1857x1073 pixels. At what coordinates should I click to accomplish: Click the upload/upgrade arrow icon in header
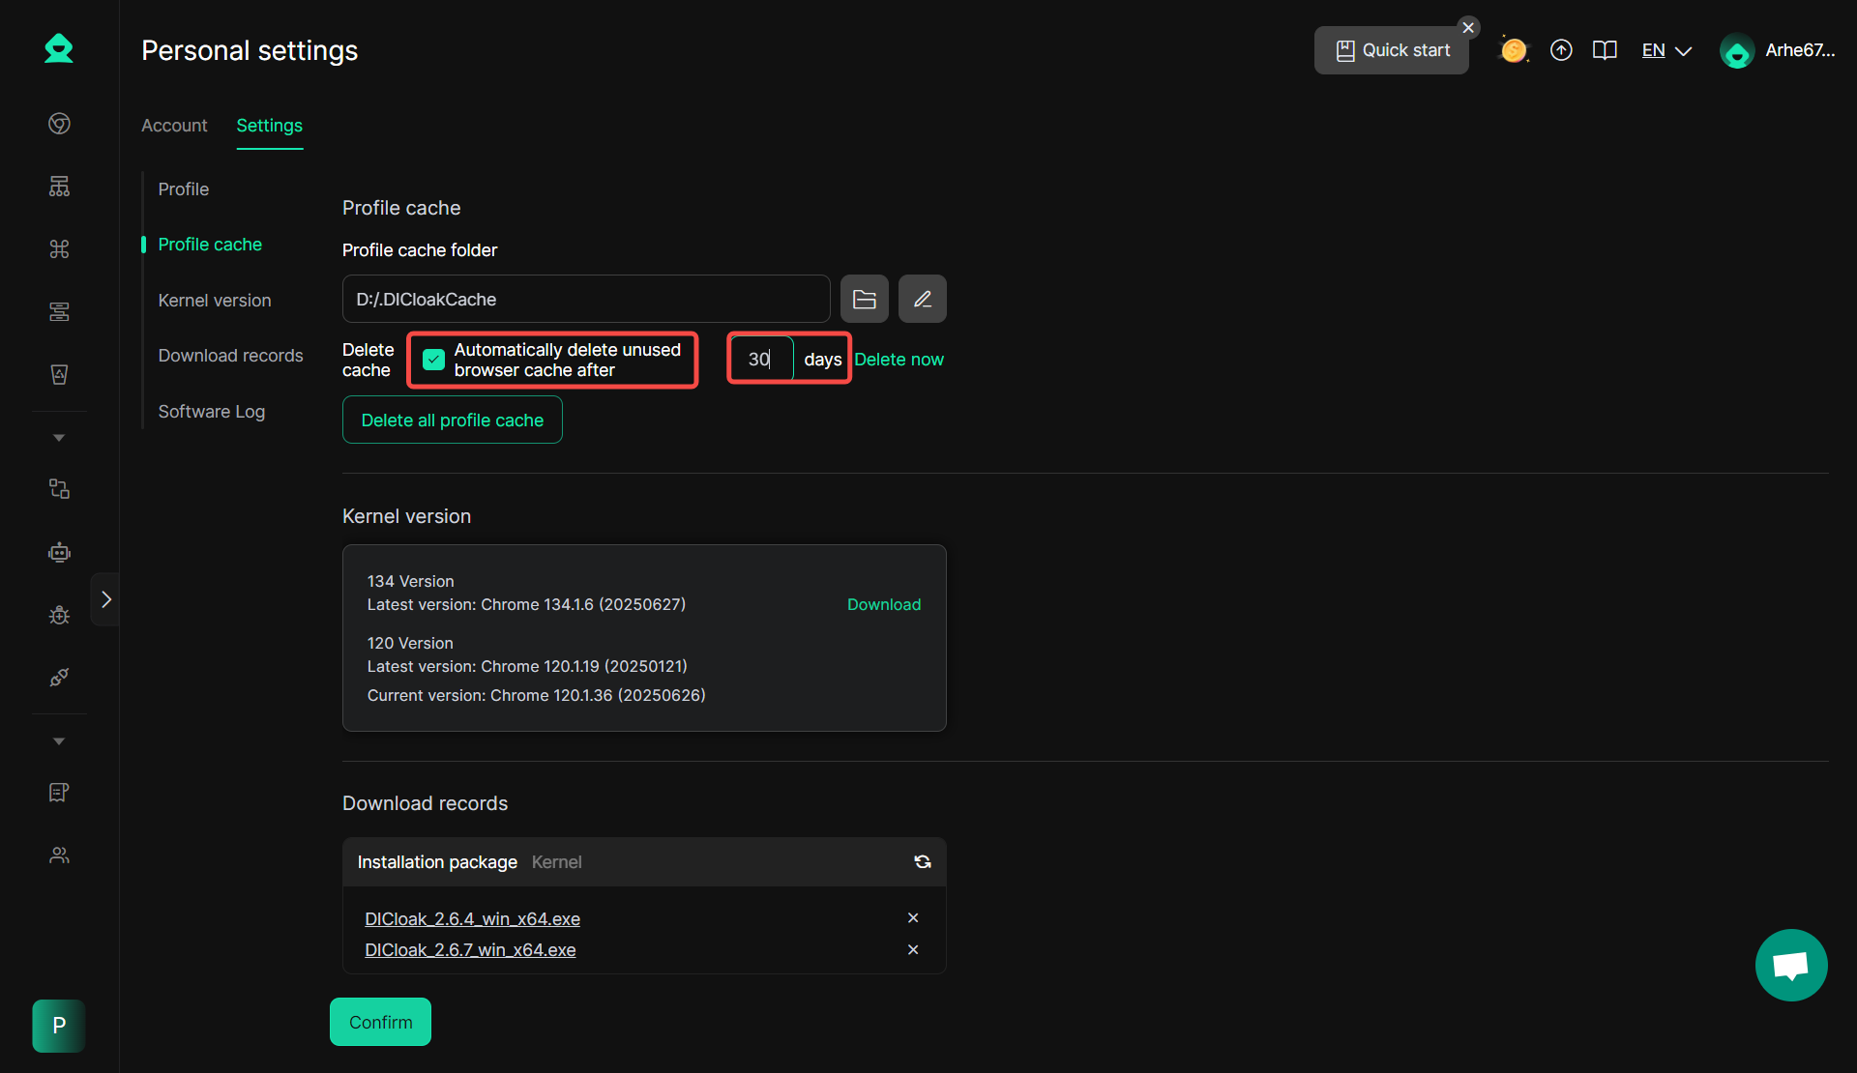tap(1561, 50)
